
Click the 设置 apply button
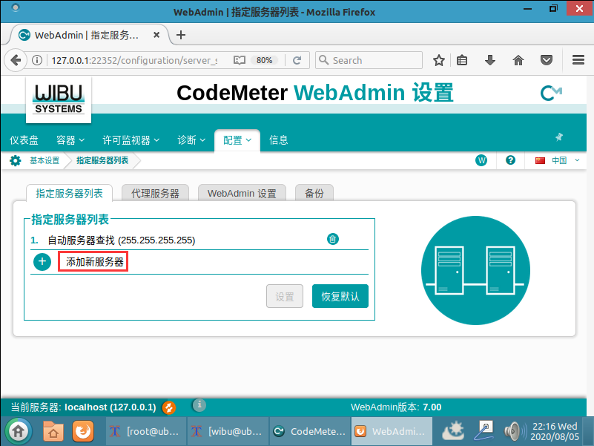(285, 296)
